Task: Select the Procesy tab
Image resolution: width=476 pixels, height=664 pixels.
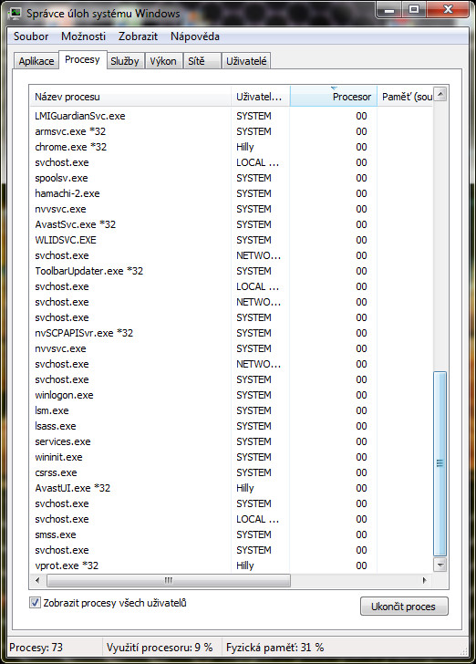Action: pyautogui.click(x=82, y=59)
